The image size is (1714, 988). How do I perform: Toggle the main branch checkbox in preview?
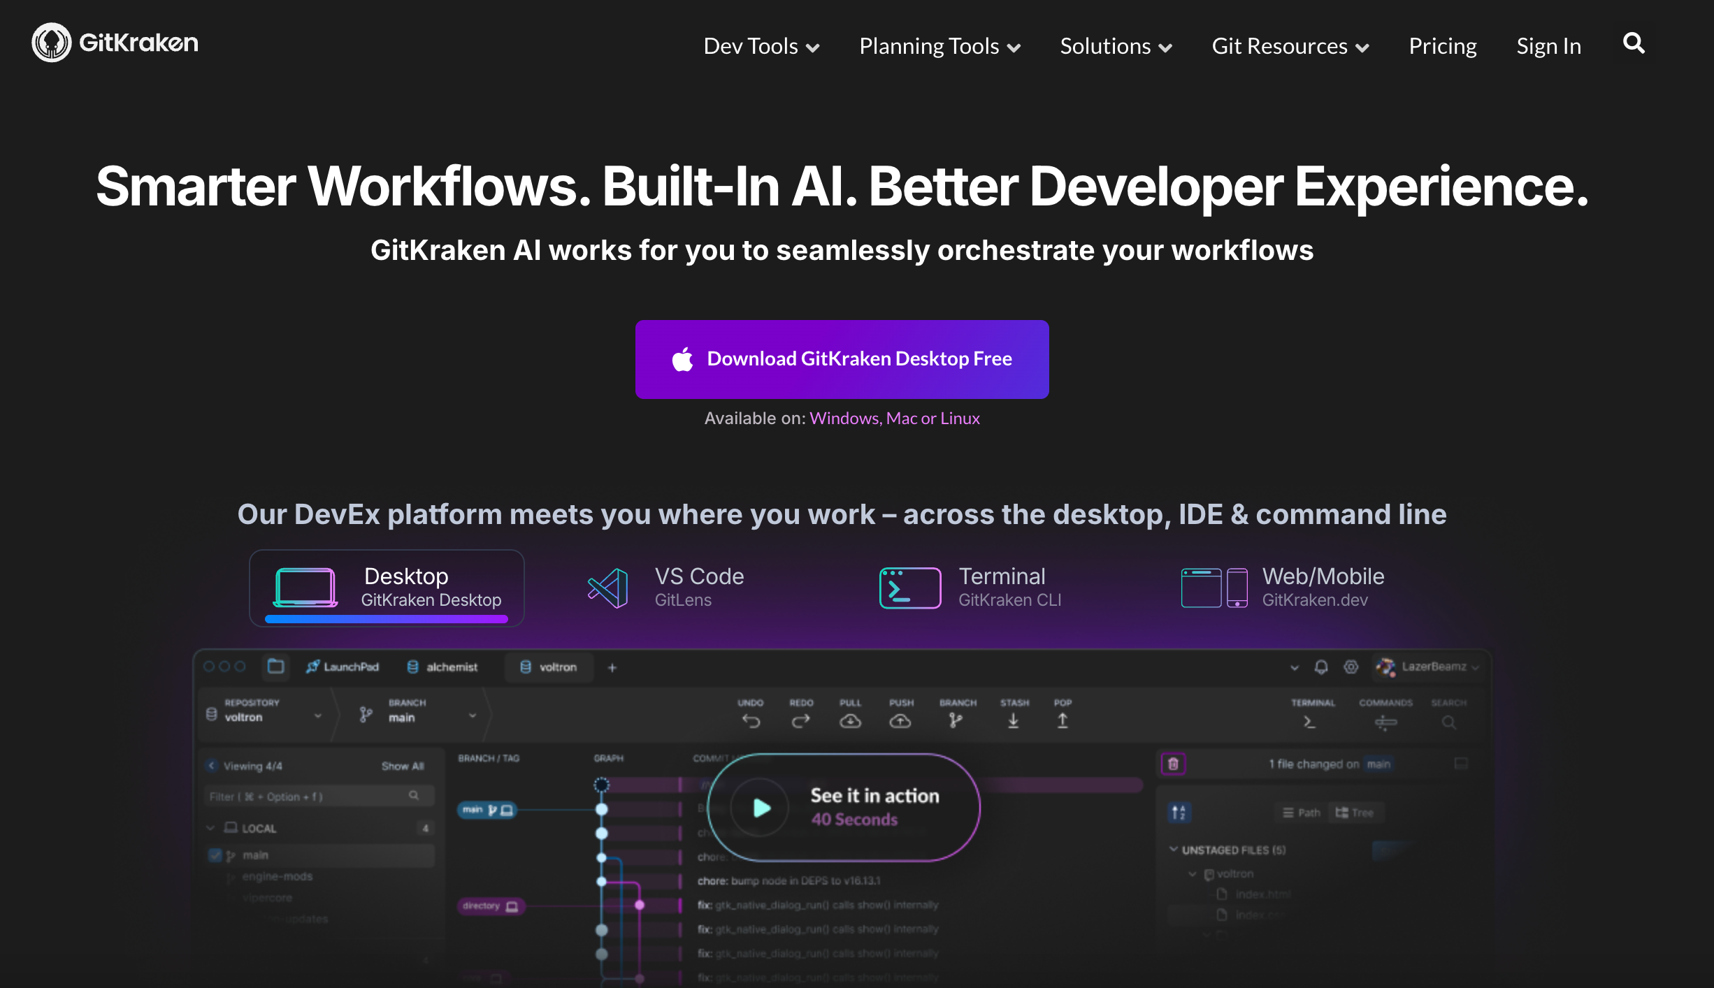click(215, 855)
